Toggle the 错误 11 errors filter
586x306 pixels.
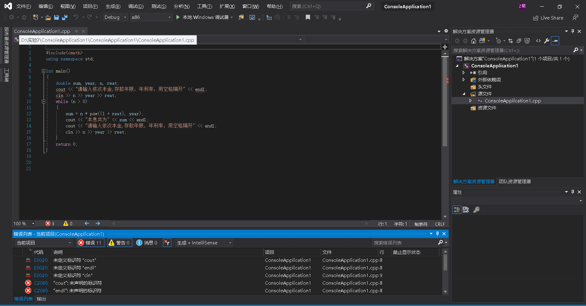tap(90, 243)
